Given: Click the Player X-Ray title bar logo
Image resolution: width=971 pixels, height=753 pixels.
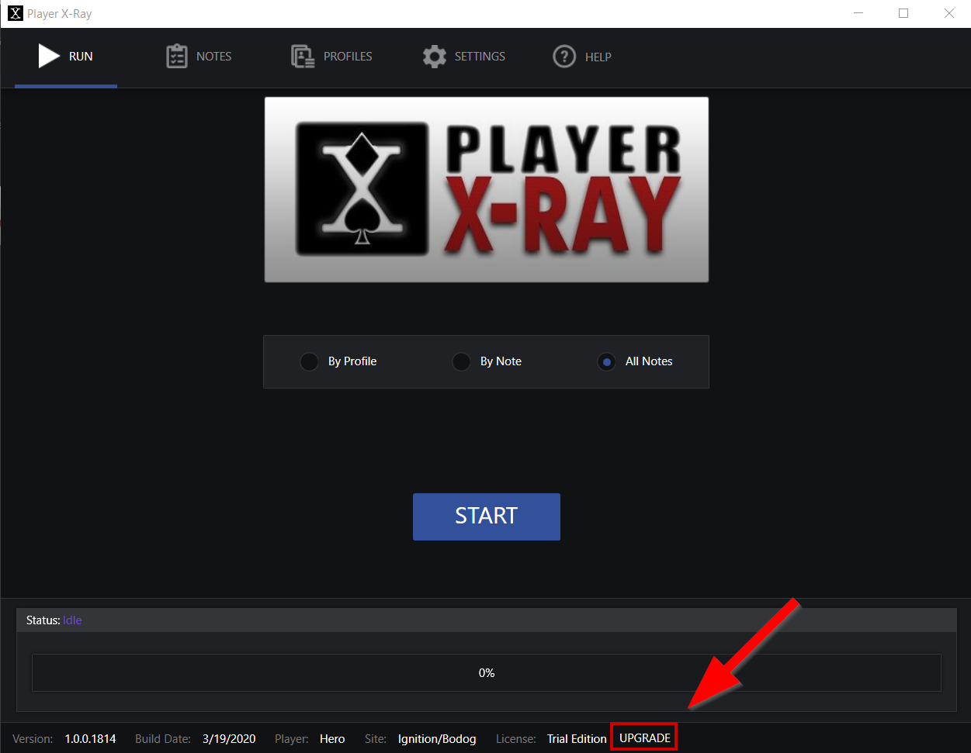Looking at the screenshot, I should tap(16, 13).
